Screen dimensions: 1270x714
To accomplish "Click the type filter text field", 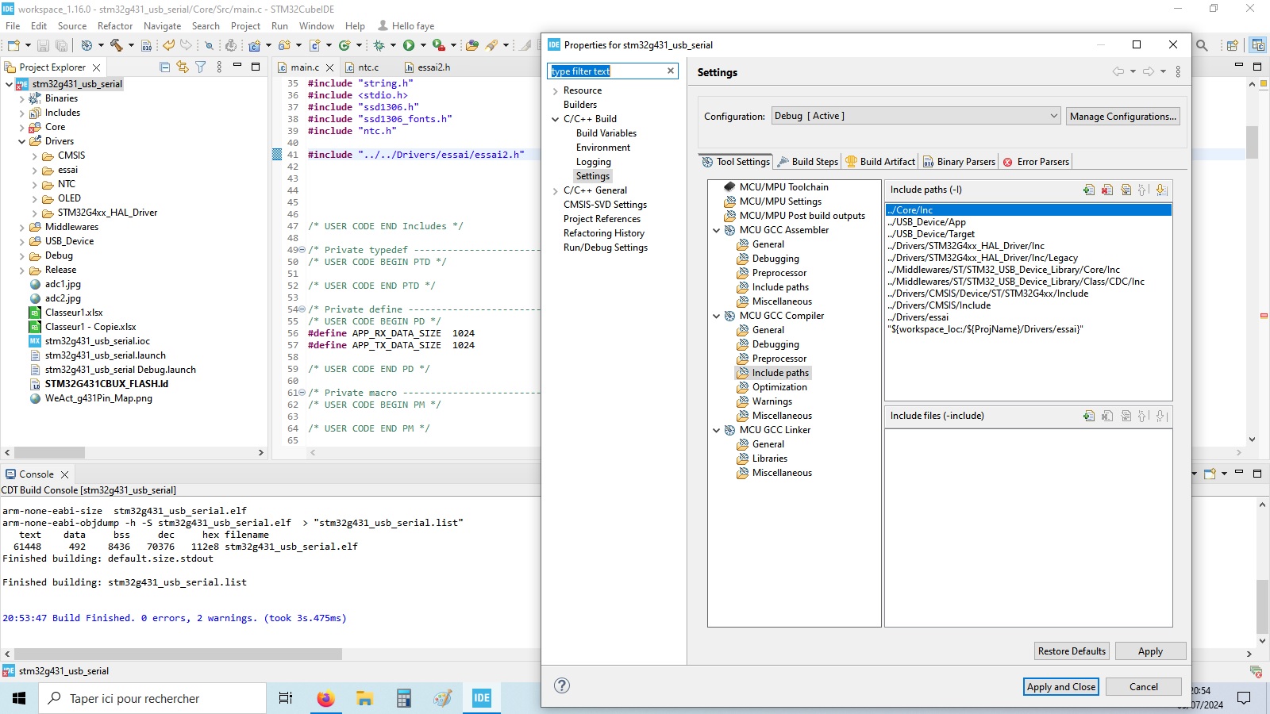I will coord(607,71).
